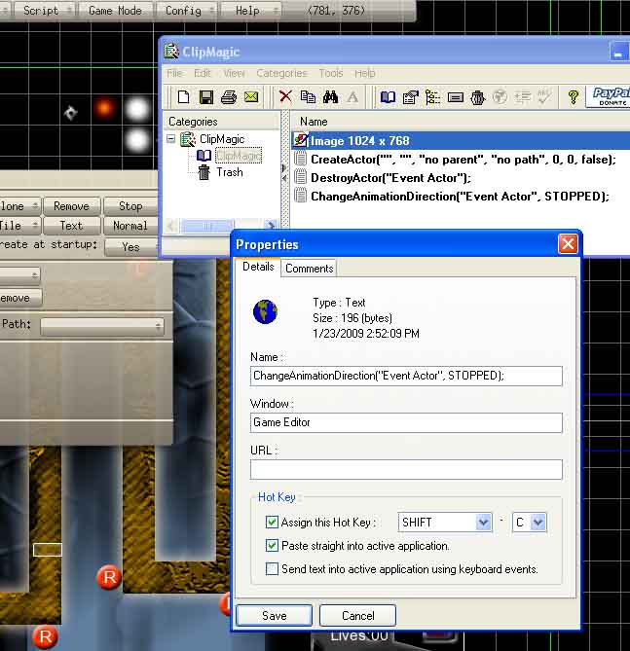Collapse the ClipMagic root tree node

(x=170, y=138)
